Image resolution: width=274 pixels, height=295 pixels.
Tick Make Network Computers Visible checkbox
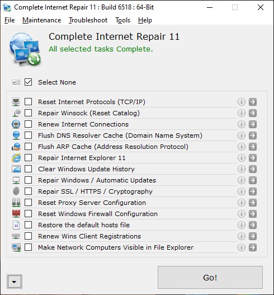pos(28,247)
